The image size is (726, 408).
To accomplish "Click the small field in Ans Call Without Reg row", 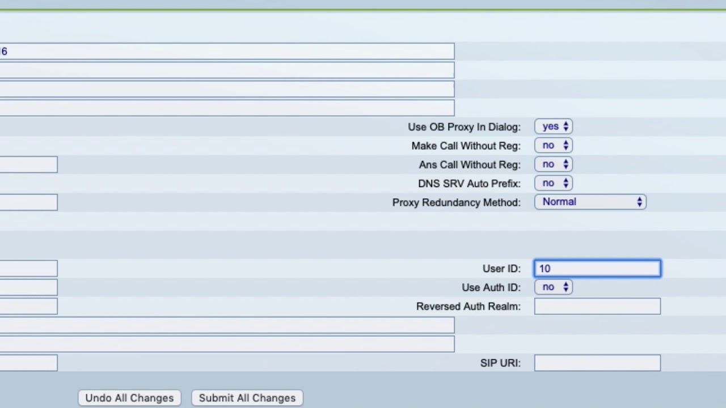I will 28,164.
